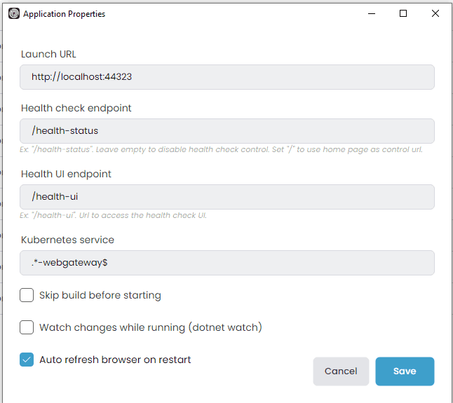Click the Kubernetes service label
Image resolution: width=453 pixels, height=403 pixels.
[67, 240]
